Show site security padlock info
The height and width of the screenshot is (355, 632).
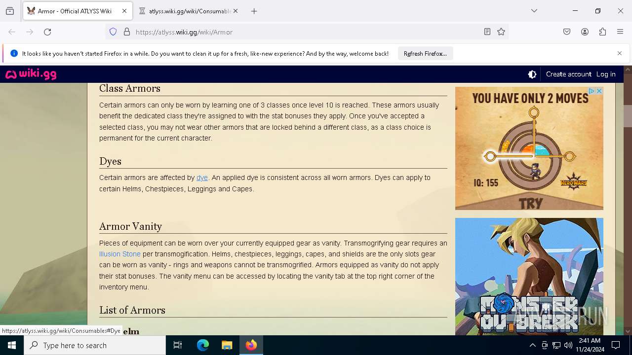click(127, 32)
